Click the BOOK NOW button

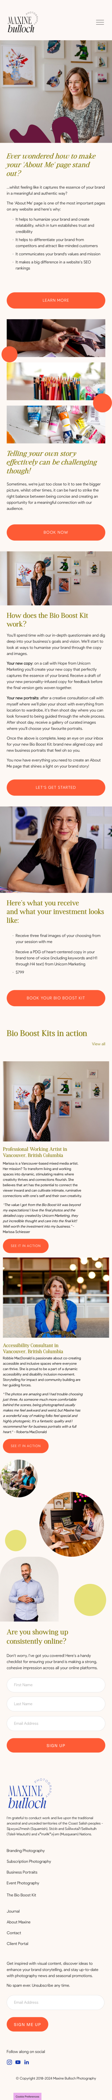click(x=56, y=531)
